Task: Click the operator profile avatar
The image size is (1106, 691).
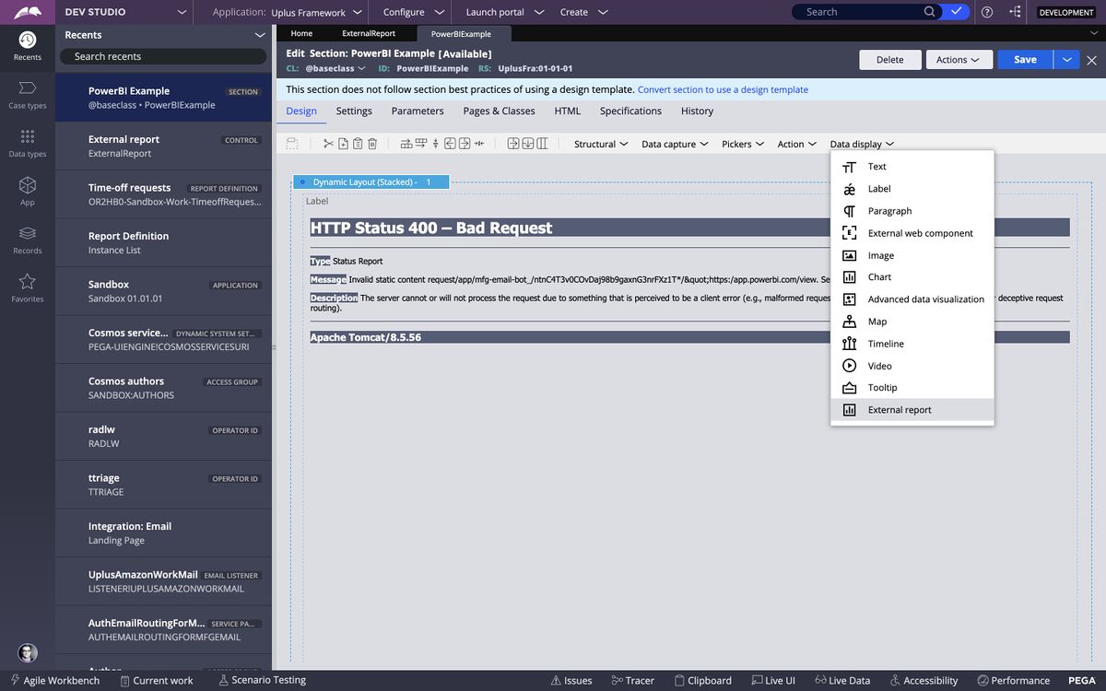Action: click(x=27, y=652)
